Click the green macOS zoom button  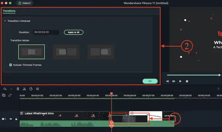10,3
